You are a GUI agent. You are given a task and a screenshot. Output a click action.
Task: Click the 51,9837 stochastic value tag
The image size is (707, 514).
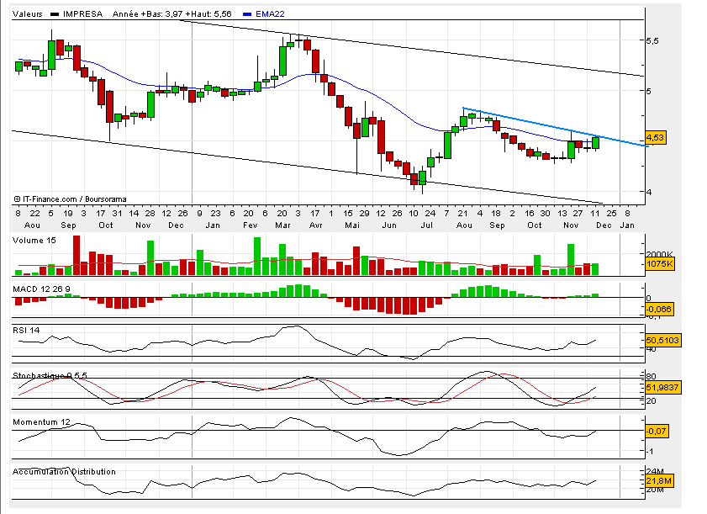point(662,387)
